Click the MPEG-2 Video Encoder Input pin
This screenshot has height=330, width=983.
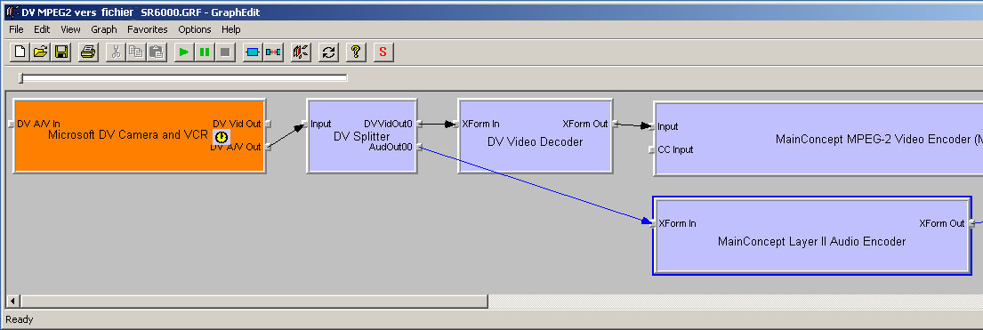(x=652, y=126)
